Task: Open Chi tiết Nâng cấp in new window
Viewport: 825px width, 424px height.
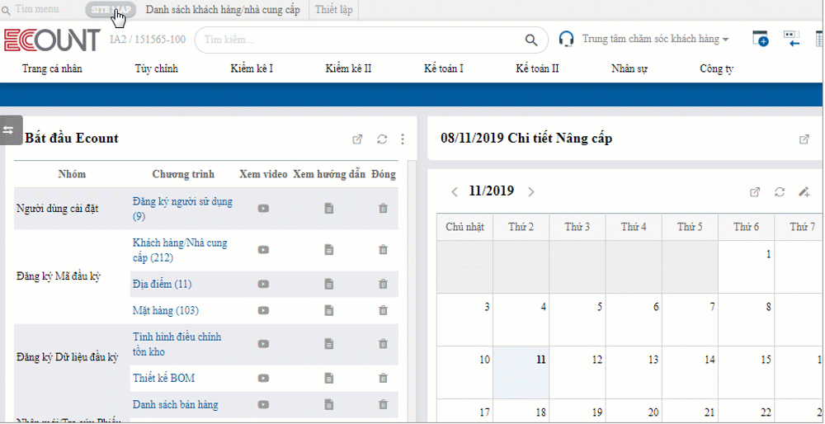Action: (804, 139)
